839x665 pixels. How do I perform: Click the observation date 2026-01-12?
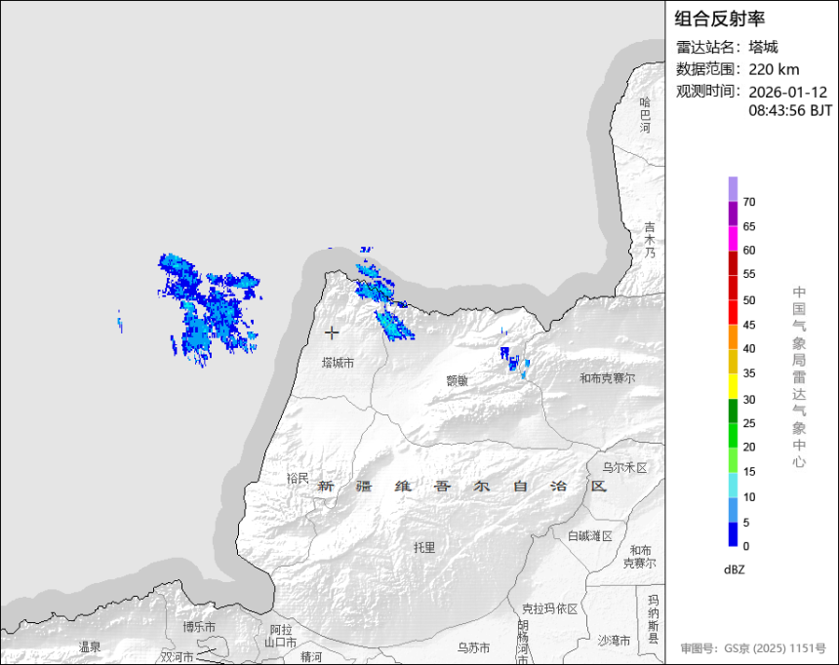(x=787, y=92)
